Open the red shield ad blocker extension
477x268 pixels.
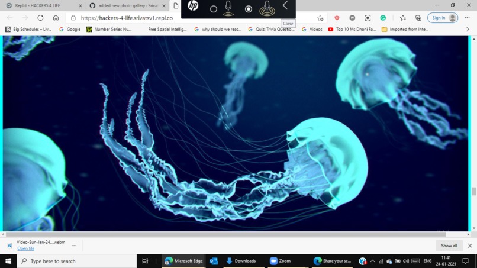(x=337, y=18)
